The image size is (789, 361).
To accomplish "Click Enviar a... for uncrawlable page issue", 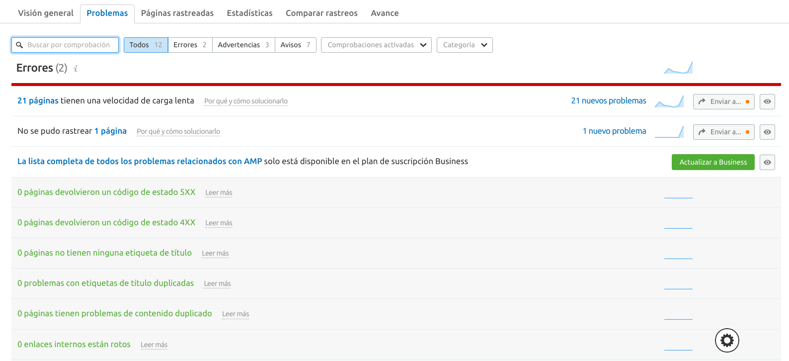I will [x=724, y=132].
